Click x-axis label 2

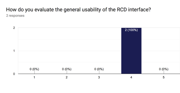click(67, 77)
